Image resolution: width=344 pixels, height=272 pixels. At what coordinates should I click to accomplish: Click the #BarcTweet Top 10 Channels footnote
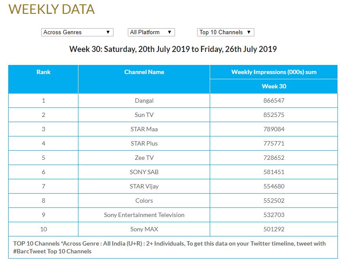[52, 251]
